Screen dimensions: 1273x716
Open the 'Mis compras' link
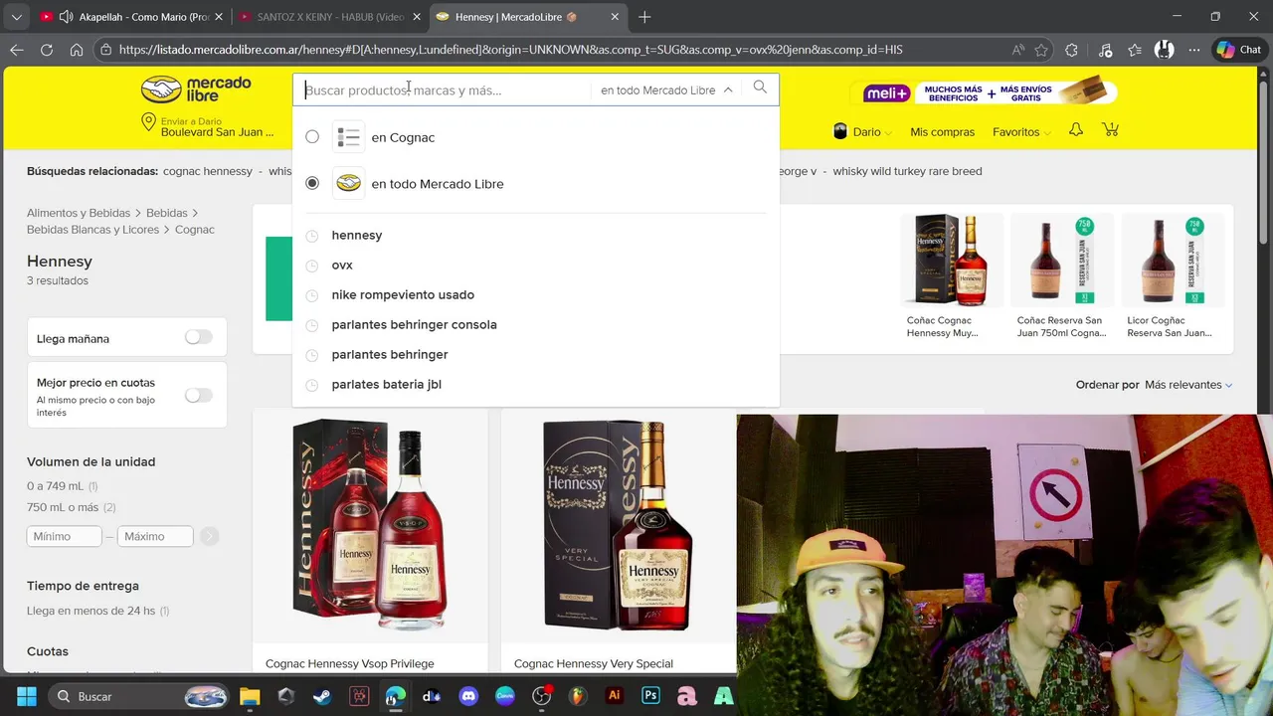click(942, 131)
